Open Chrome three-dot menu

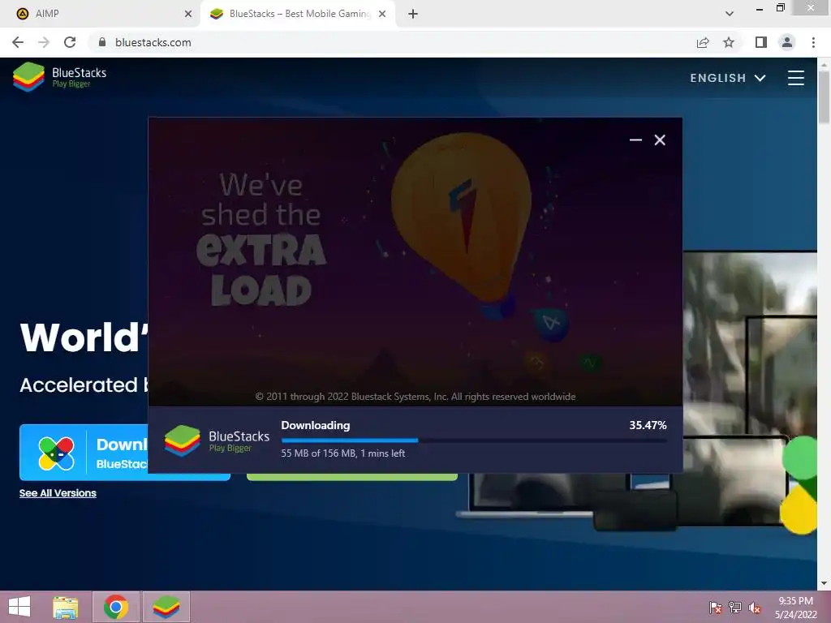813,42
